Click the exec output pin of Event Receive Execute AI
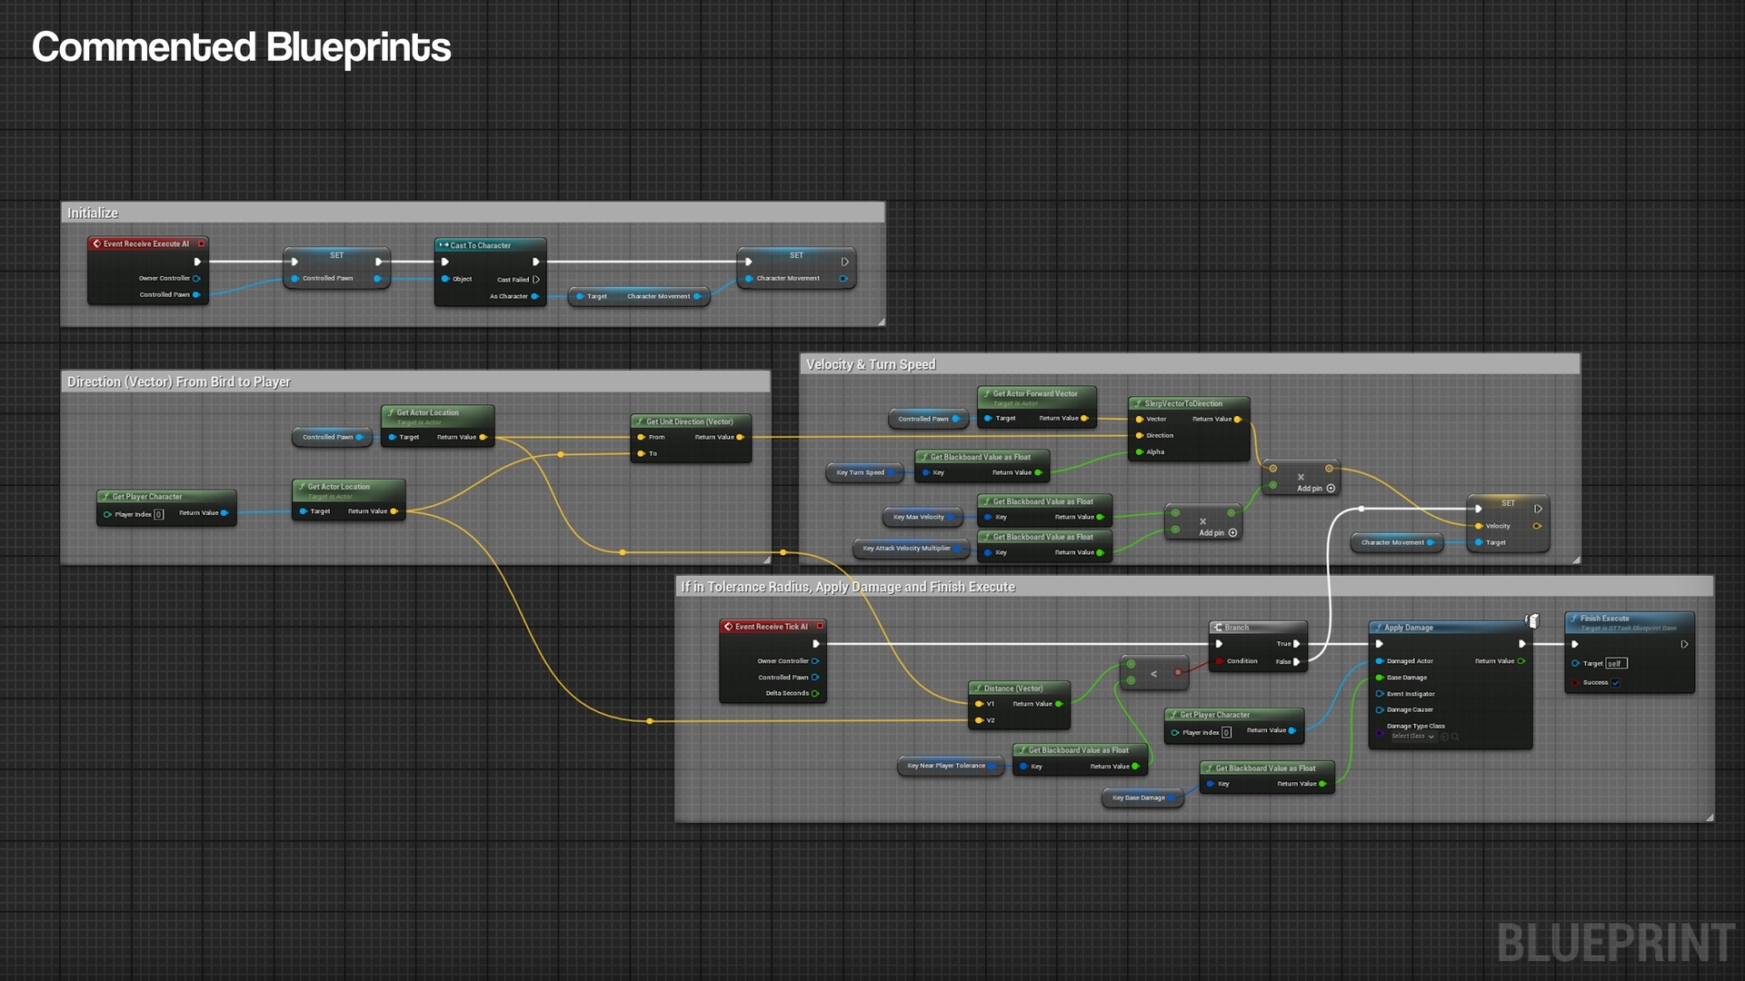Viewport: 1745px width, 981px height. coord(197,262)
